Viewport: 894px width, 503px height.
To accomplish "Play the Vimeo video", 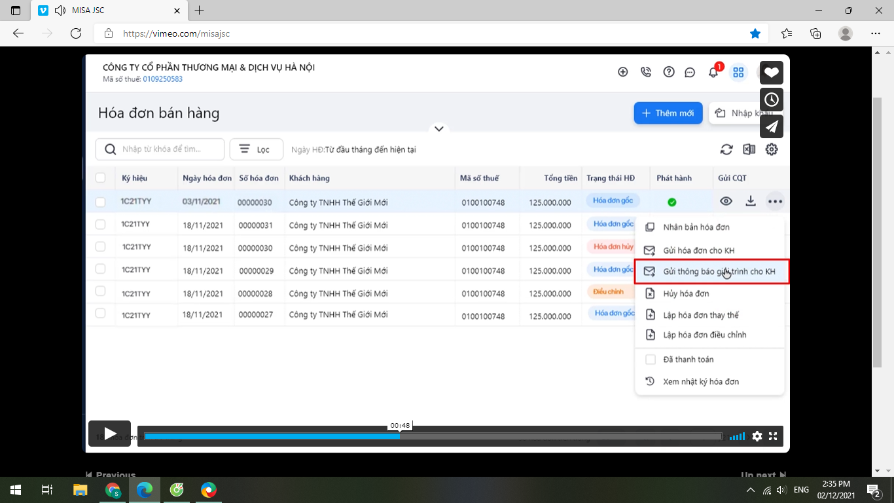I will pos(110,434).
